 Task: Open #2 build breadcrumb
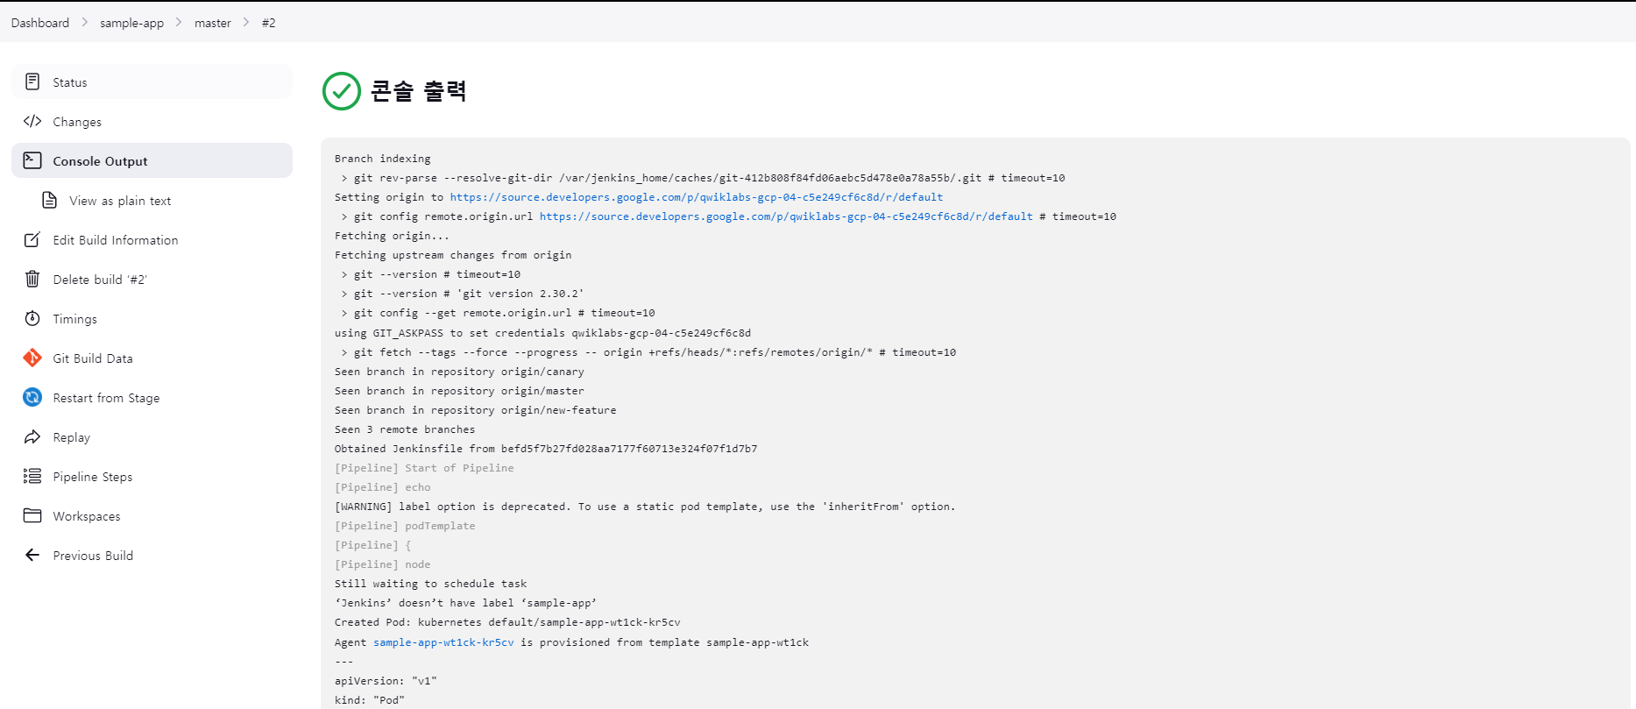268,23
